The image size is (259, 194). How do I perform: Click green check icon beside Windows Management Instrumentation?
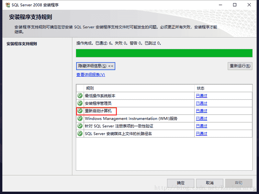click(80, 118)
